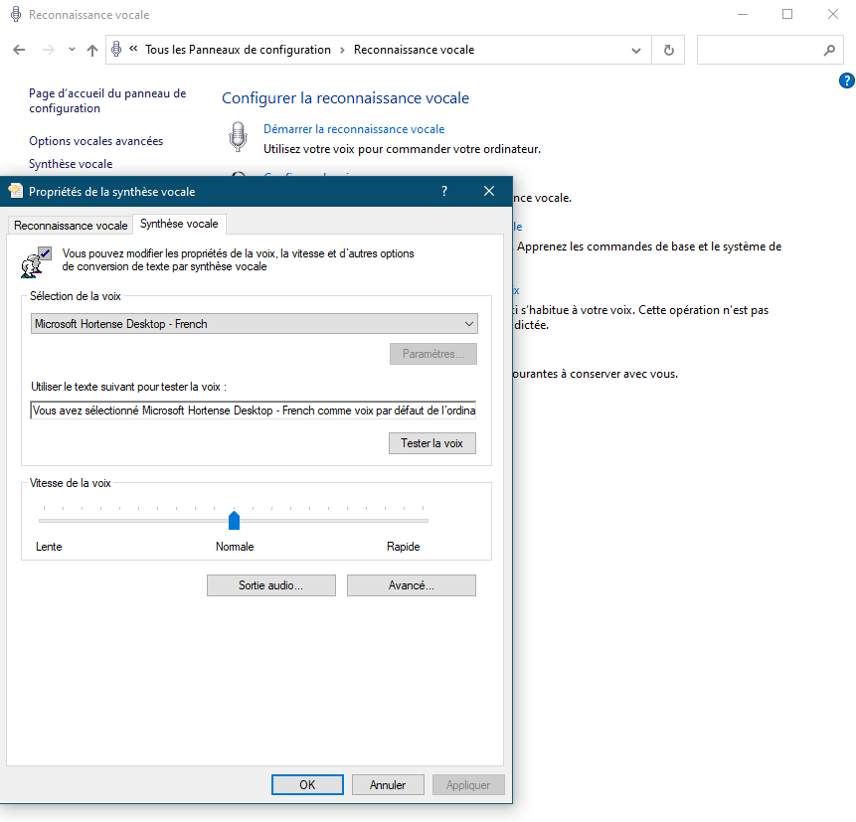Click the forward navigation arrow
The height and width of the screenshot is (822, 856).
point(49,50)
